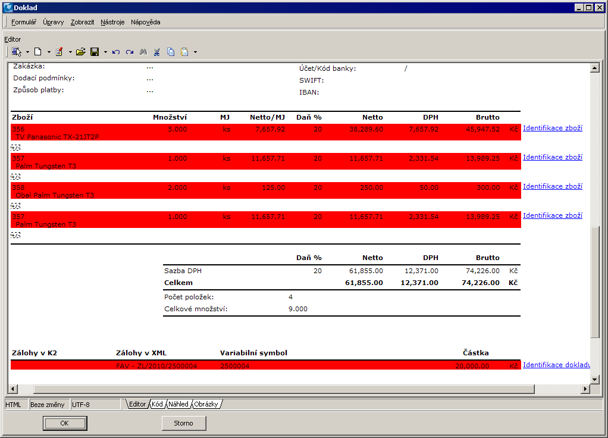The width and height of the screenshot is (608, 438).
Task: Click the scissors cut icon
Action: click(157, 52)
